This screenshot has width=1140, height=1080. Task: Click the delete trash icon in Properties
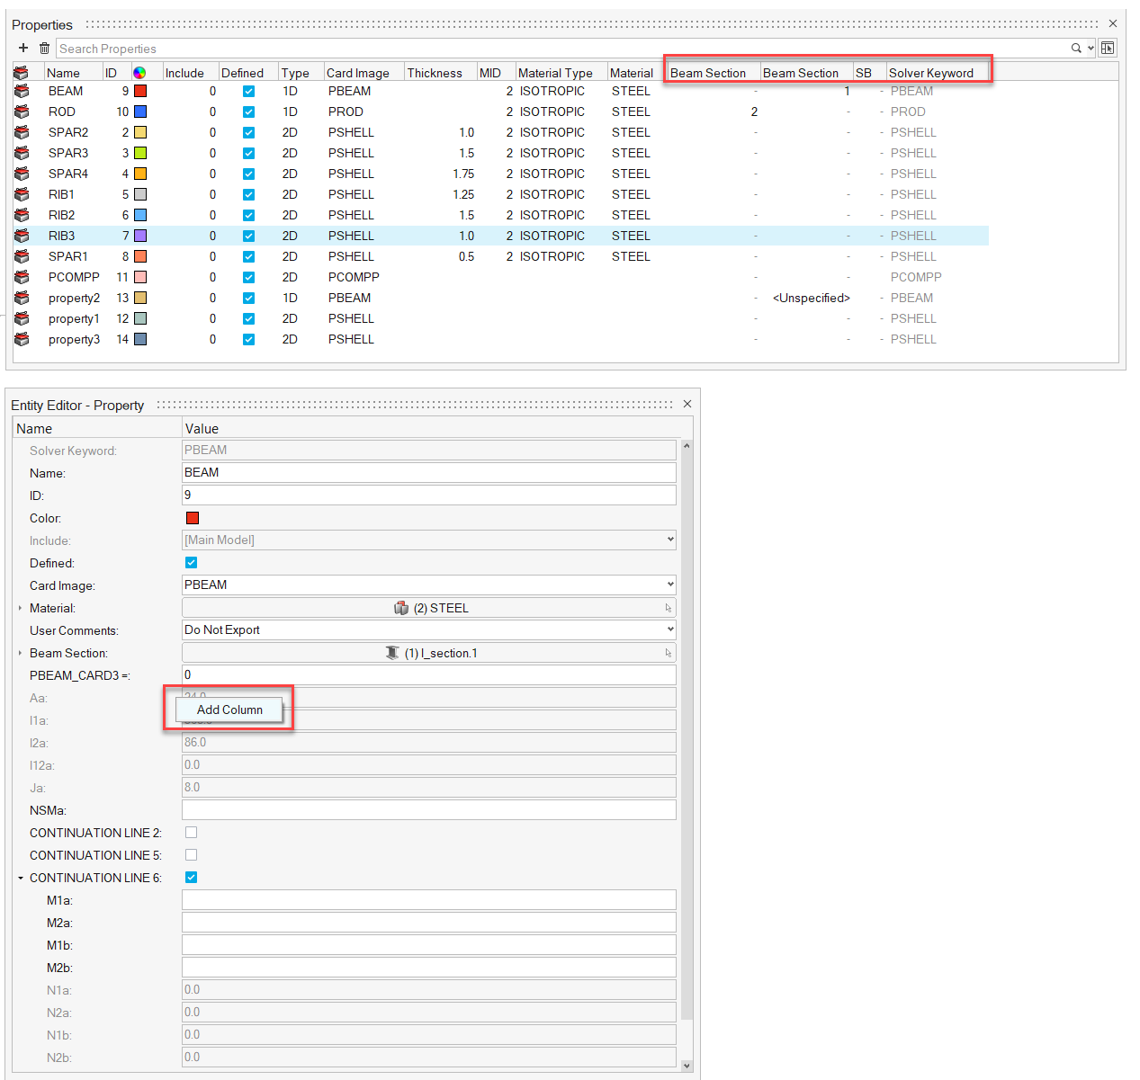click(x=44, y=48)
